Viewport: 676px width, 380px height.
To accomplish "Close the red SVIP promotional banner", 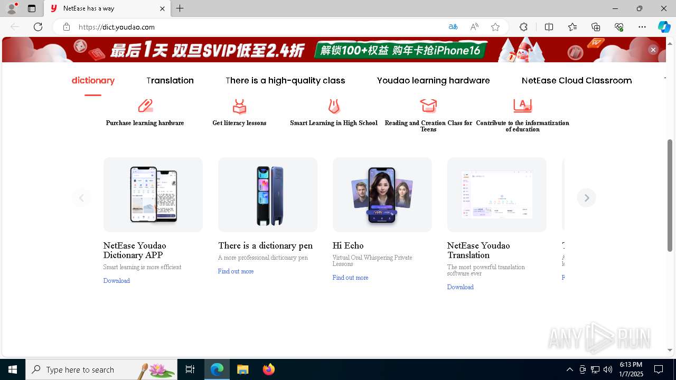I will coord(653,50).
